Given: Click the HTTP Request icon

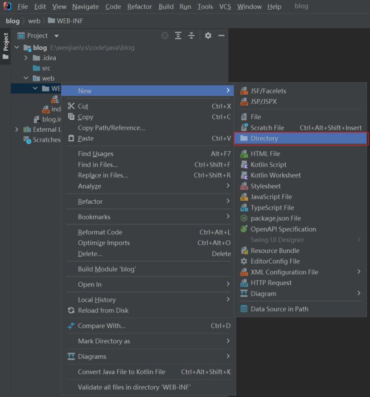Looking at the screenshot, I should (x=244, y=283).
